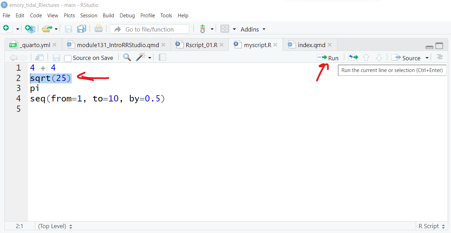Click the Compile Report notebook icon

point(162,57)
